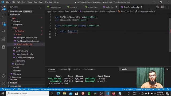
Task: Change PHP language mode
Action: tap(158, 90)
